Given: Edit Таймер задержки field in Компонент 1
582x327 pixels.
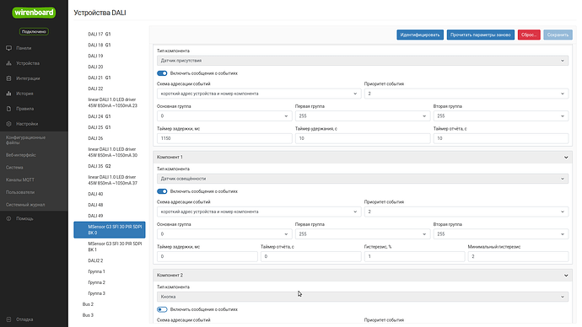Looking at the screenshot, I should (x=207, y=256).
